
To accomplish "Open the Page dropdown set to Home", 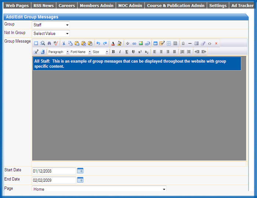I will click(x=99, y=189).
